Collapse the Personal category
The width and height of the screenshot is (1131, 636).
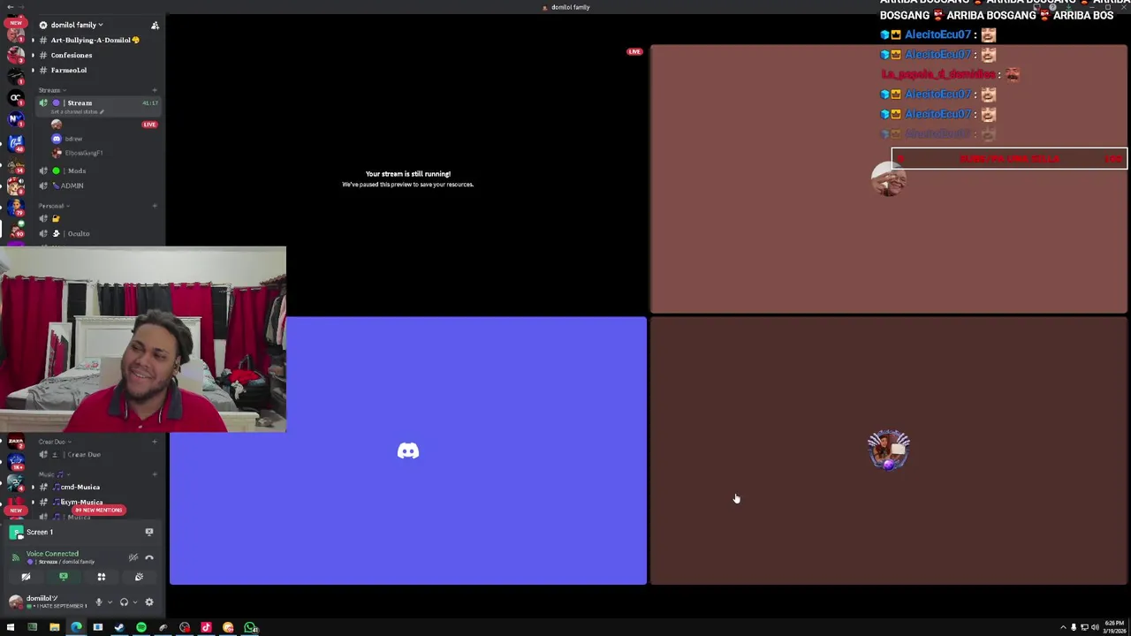pos(53,206)
